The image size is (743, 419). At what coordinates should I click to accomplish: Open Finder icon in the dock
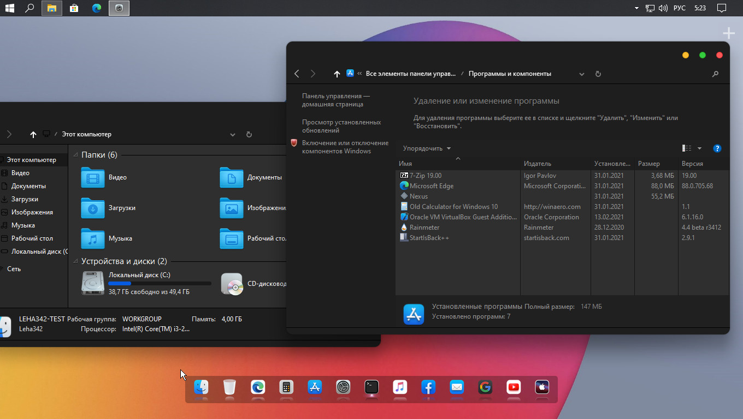pos(201,387)
